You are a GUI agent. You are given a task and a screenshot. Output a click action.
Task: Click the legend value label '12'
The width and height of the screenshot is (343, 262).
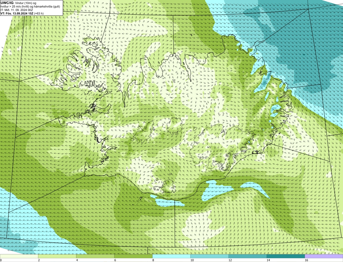click(x=230, y=260)
